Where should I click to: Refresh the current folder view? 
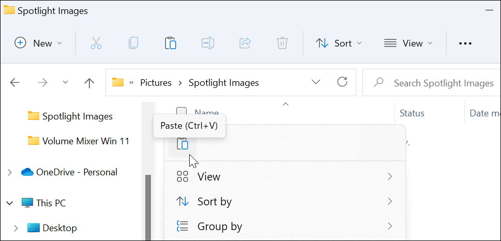(x=342, y=82)
